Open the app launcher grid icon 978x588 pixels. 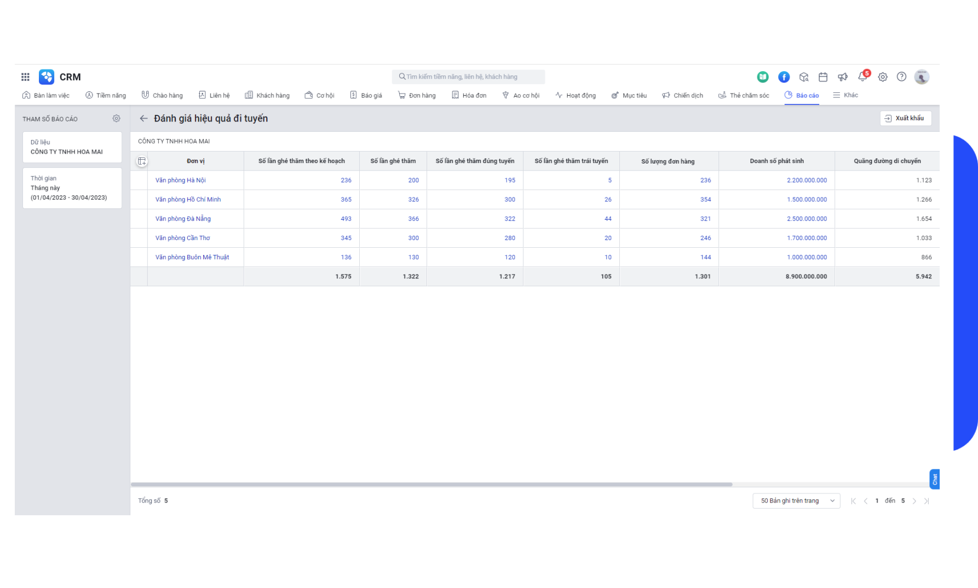pos(25,77)
